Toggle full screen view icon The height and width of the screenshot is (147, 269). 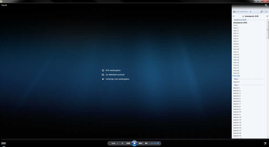tap(265, 143)
